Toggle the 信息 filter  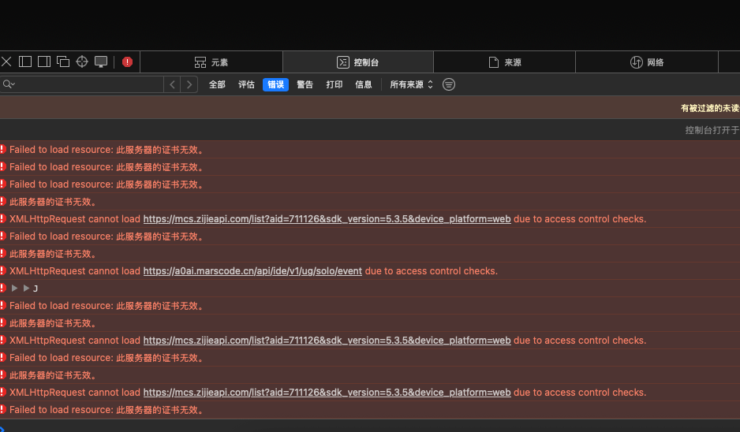[364, 84]
